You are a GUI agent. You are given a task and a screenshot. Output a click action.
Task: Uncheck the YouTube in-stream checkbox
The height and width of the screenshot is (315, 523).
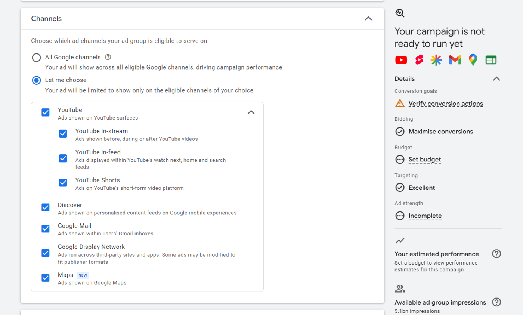coord(63,133)
